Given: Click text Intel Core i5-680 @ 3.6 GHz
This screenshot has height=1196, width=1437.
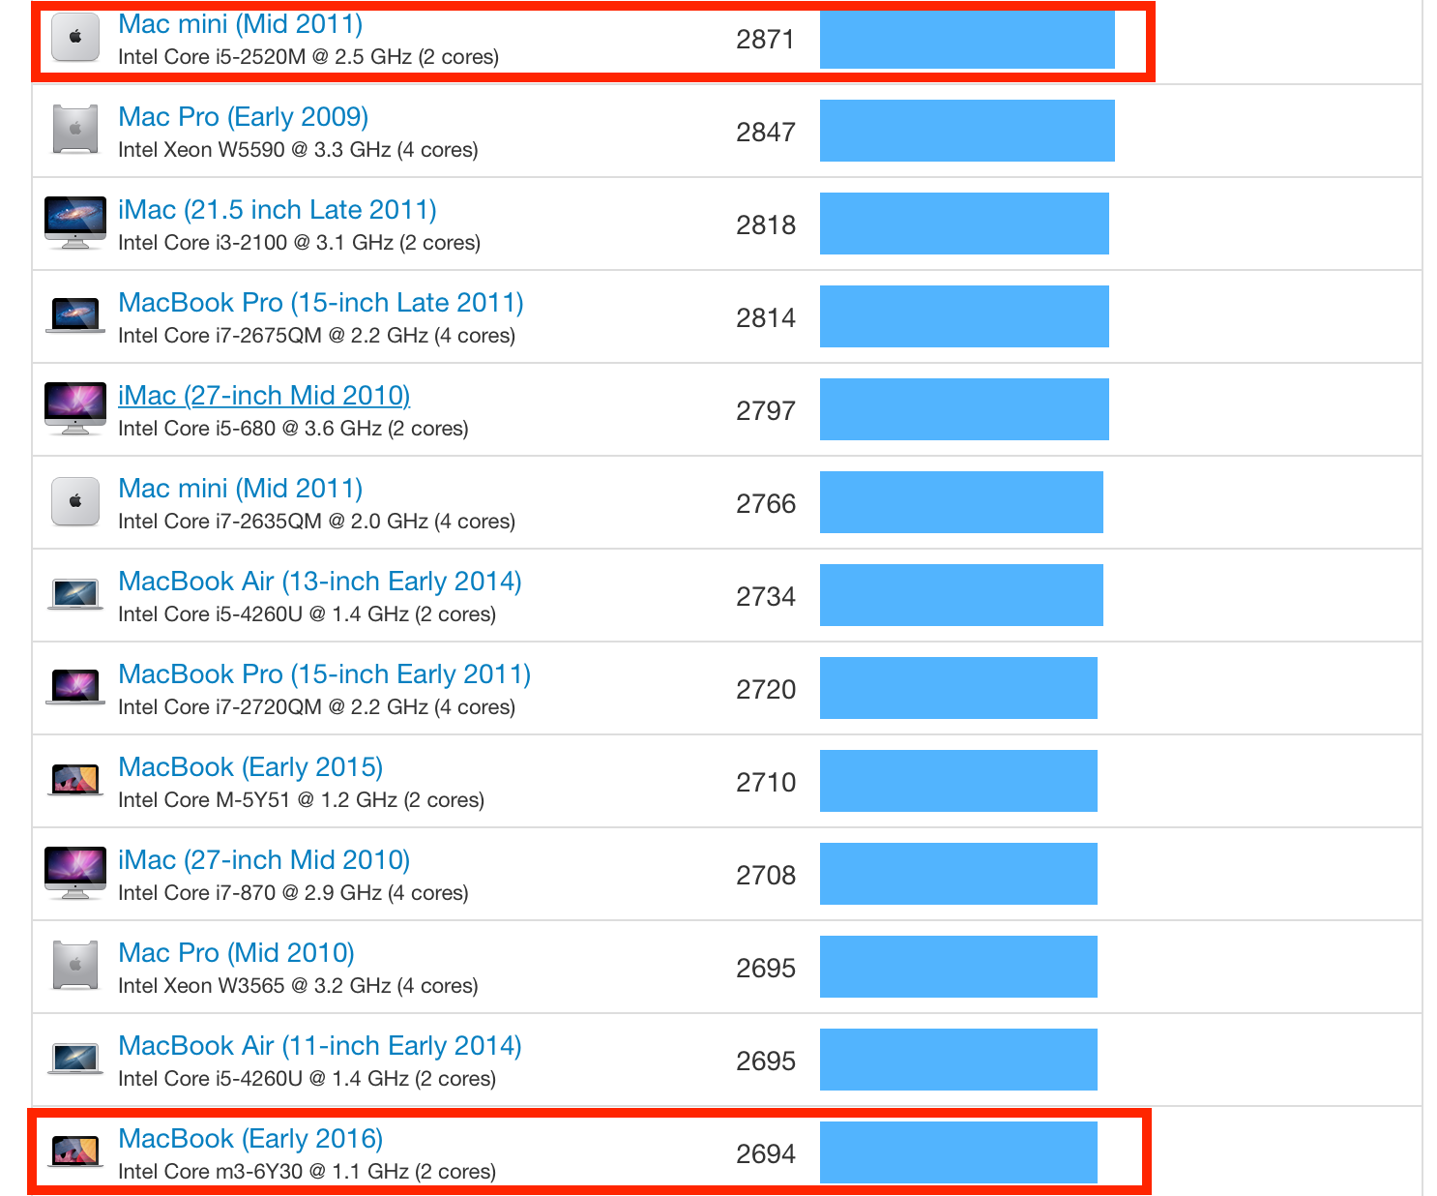Looking at the screenshot, I should coord(249,429).
